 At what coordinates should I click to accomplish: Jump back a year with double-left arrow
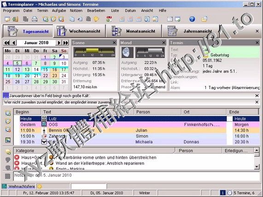[x=6, y=43]
